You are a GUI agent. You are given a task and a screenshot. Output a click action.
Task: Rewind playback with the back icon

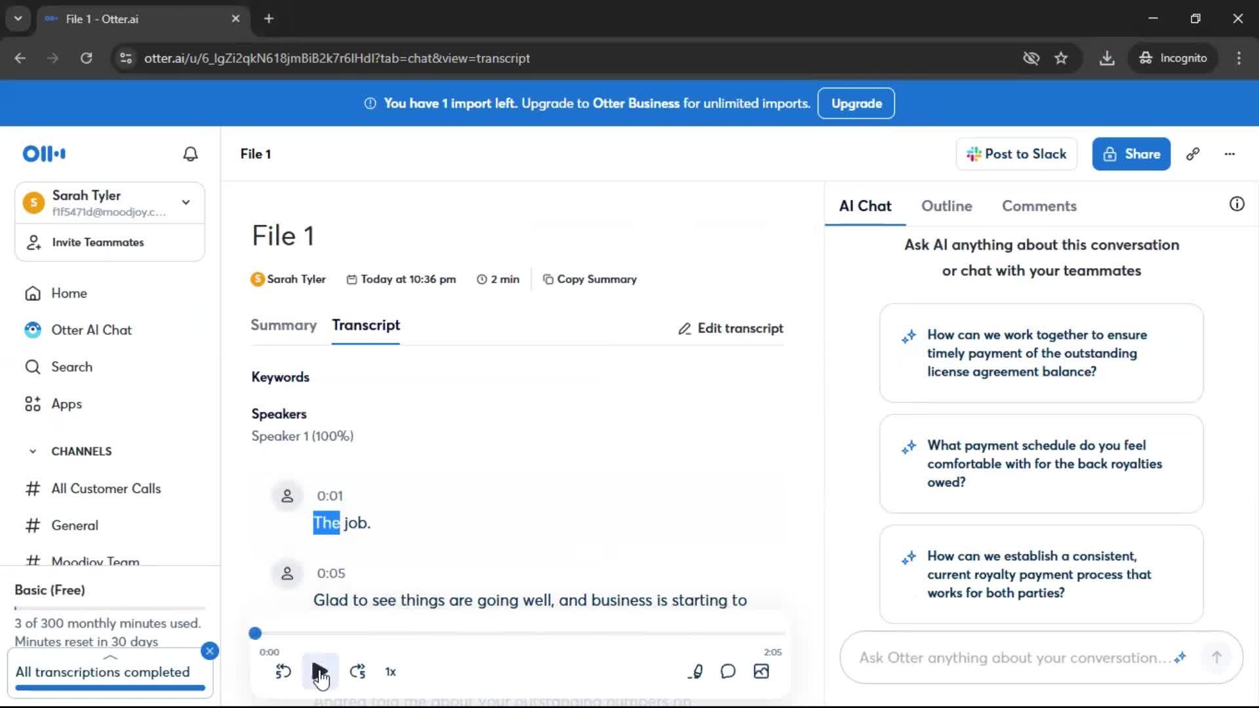coord(283,671)
